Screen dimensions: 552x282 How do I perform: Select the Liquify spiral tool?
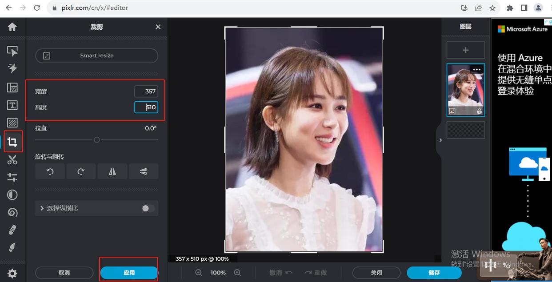pyautogui.click(x=13, y=212)
